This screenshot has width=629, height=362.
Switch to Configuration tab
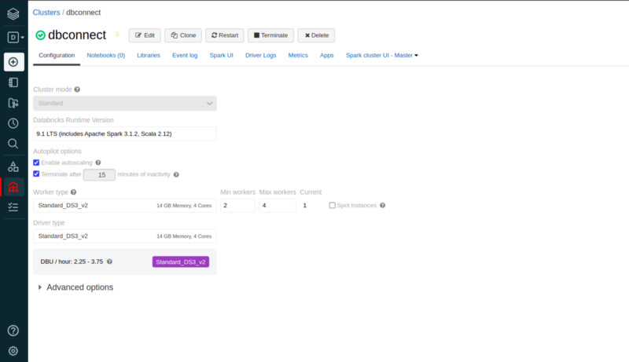(57, 55)
